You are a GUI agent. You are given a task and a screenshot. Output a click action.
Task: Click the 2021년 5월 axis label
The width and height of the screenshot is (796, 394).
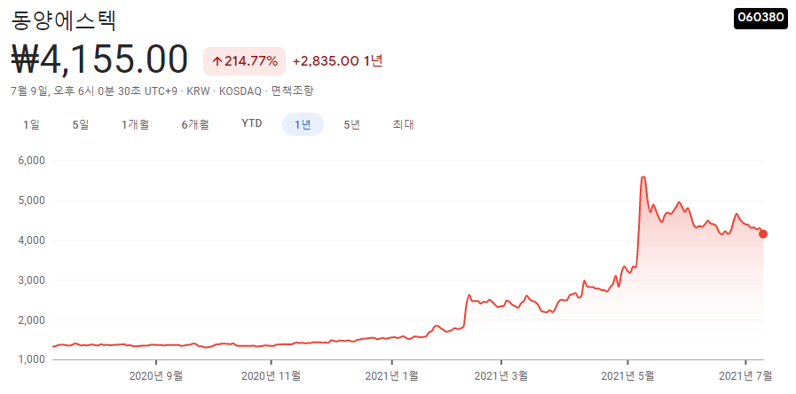coord(628,376)
